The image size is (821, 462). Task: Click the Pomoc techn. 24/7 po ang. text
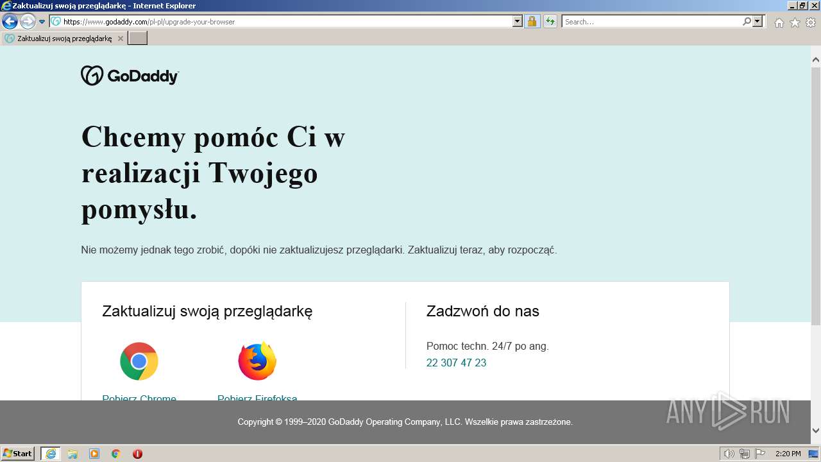487,346
